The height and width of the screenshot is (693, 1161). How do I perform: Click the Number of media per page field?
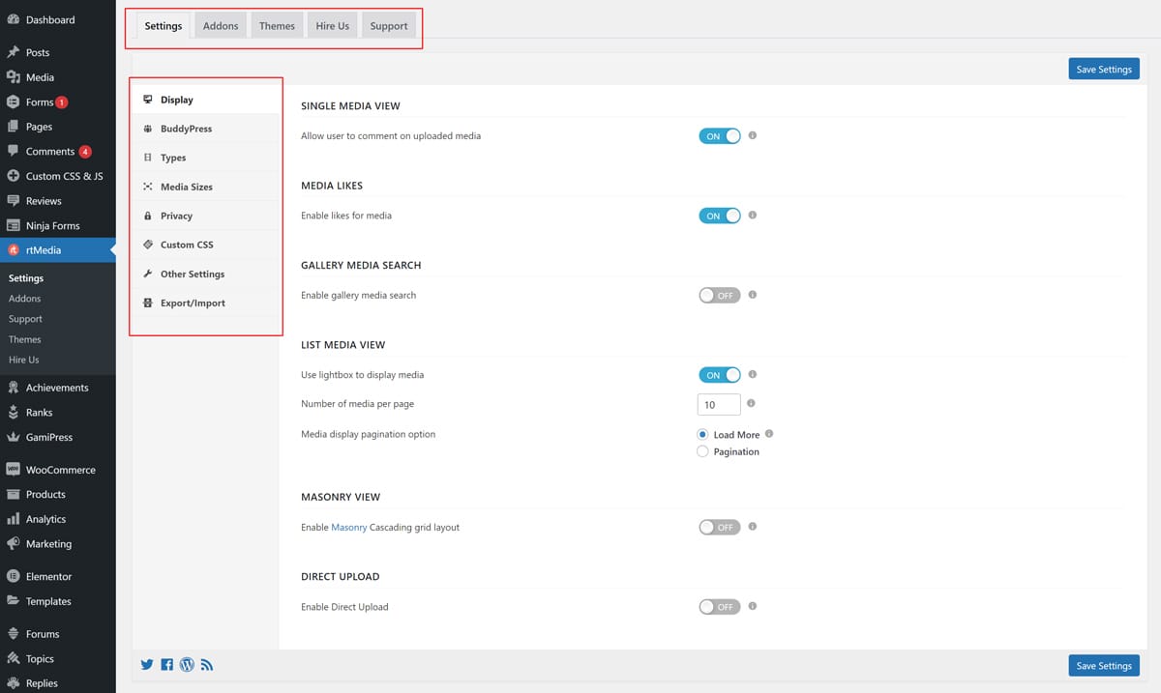tap(719, 405)
